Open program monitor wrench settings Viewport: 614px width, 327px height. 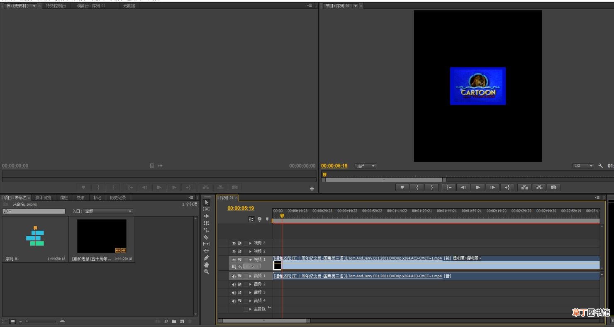[x=600, y=166]
